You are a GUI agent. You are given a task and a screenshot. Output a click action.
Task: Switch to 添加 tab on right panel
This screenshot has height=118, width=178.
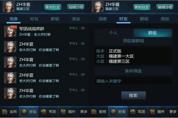pyautogui.click(x=165, y=19)
